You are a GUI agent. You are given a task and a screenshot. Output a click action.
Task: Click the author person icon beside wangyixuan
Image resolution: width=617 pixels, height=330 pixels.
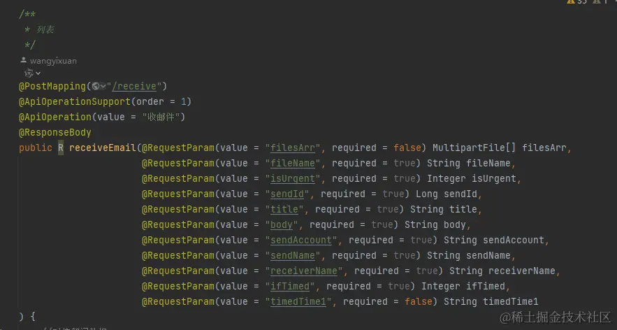(x=24, y=61)
